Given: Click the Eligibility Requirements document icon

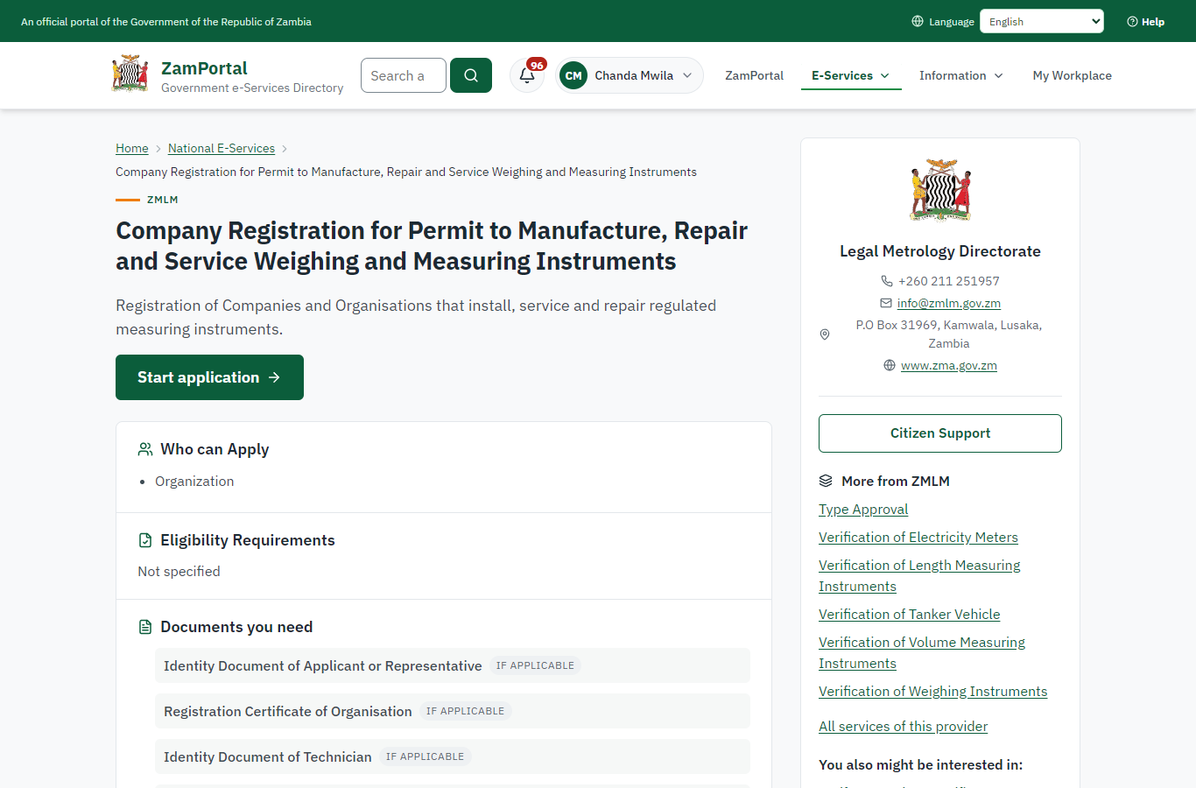Looking at the screenshot, I should coord(145,540).
